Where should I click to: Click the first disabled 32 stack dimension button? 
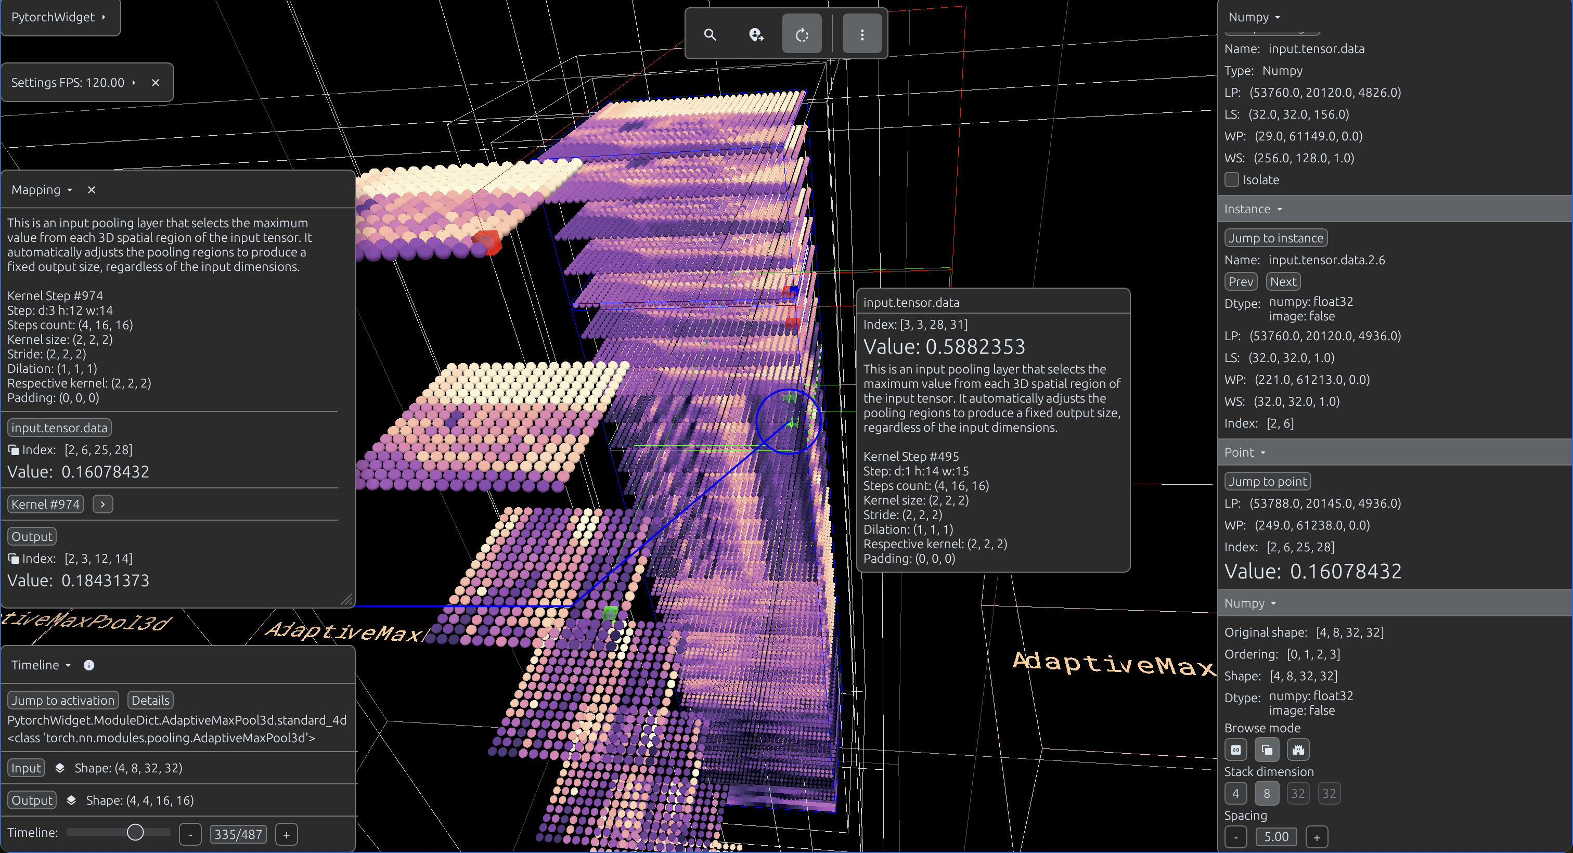[1298, 793]
